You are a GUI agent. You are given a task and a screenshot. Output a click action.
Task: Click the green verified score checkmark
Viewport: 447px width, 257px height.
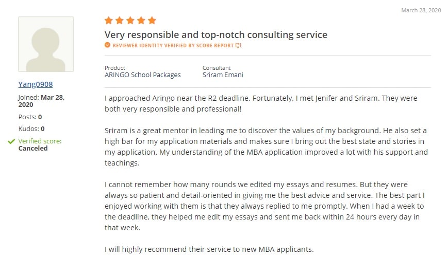coord(11,141)
